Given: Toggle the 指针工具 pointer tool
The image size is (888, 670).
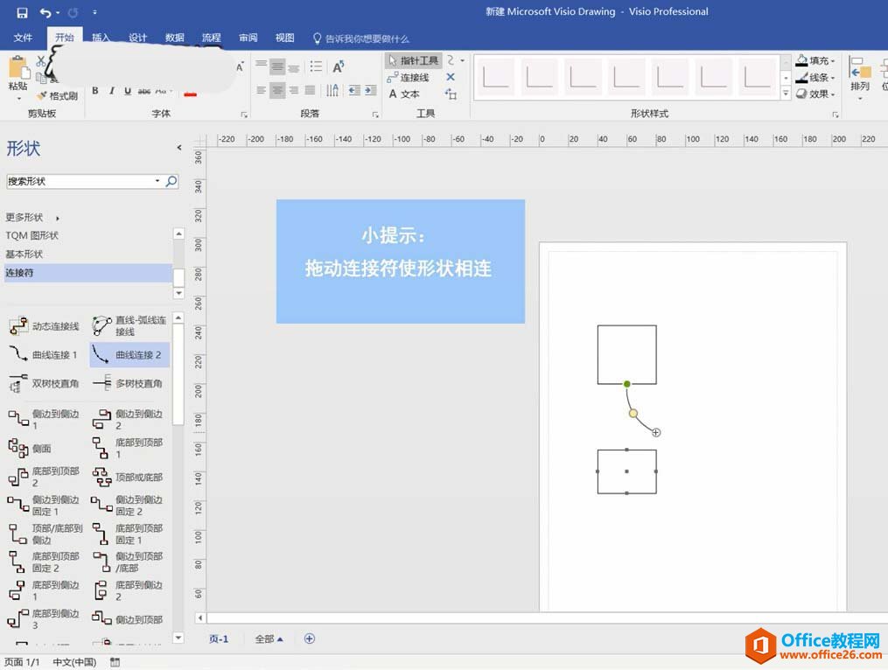Looking at the screenshot, I should 413,60.
